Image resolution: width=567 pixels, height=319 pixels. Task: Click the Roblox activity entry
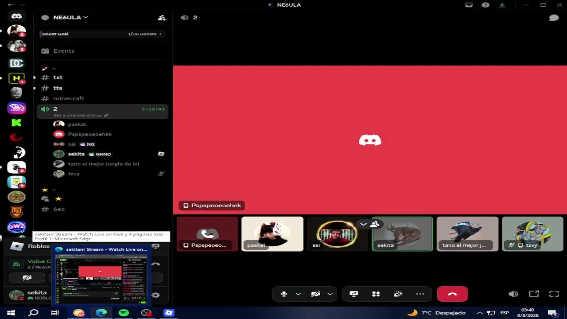[x=28, y=246]
